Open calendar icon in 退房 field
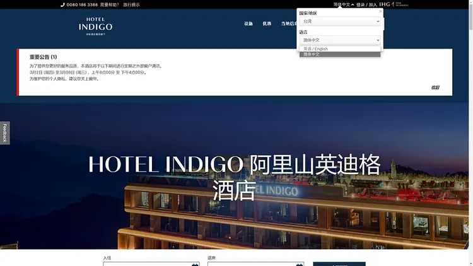Image resolution: width=473 pixels, height=266 pixels. (x=299, y=265)
